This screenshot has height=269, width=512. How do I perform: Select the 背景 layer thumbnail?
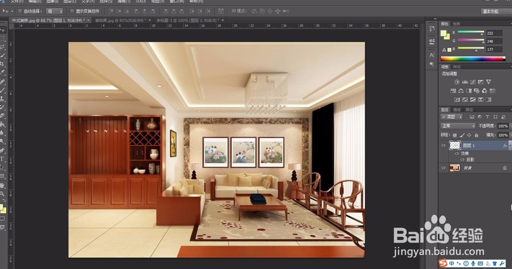[455, 168]
